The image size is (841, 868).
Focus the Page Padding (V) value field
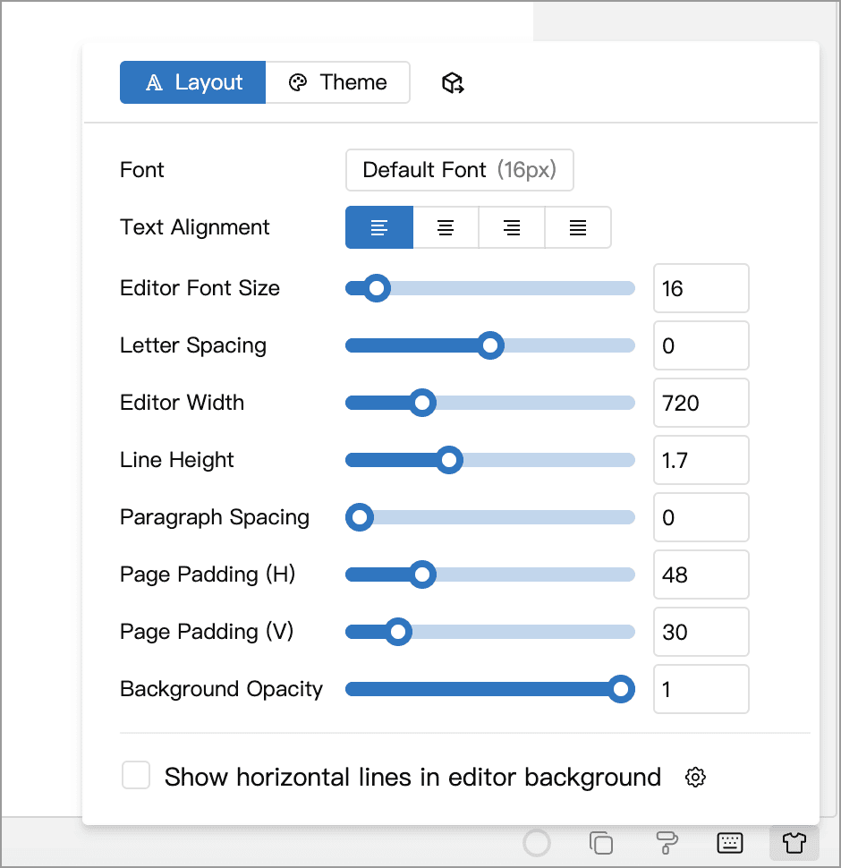click(x=701, y=632)
